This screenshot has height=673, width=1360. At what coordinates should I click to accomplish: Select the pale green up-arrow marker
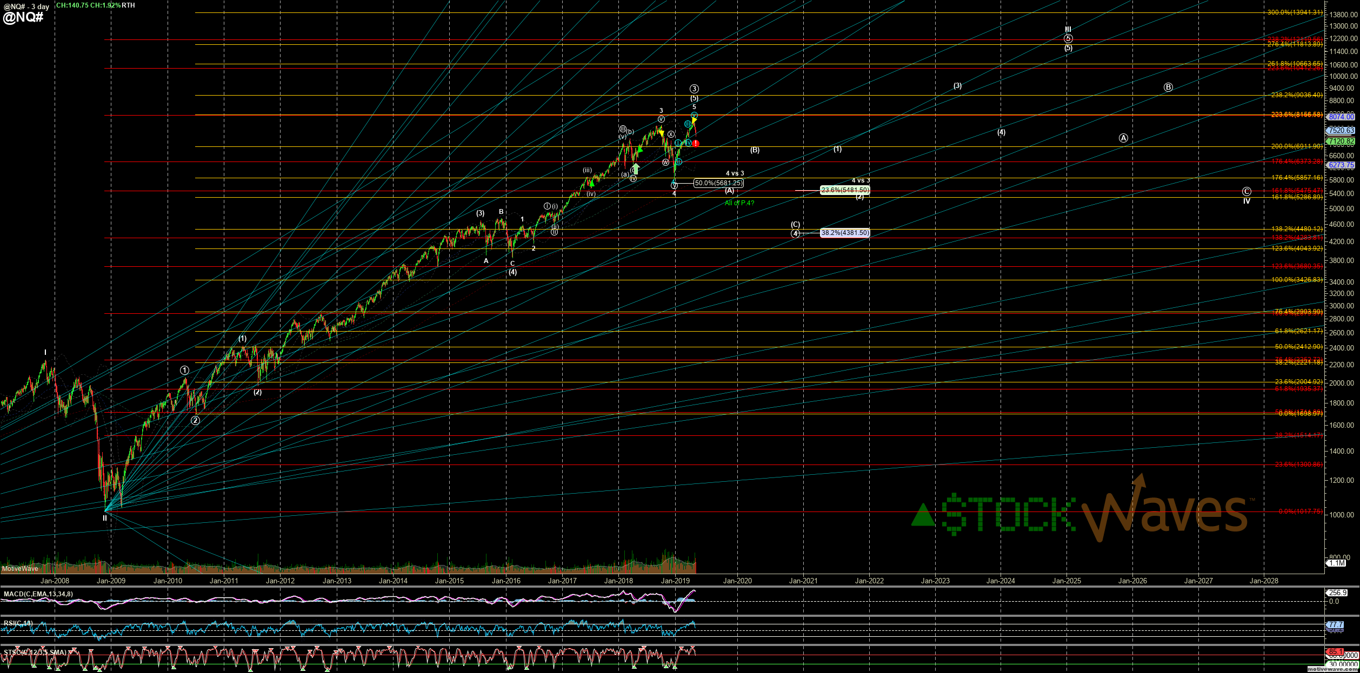pos(636,169)
